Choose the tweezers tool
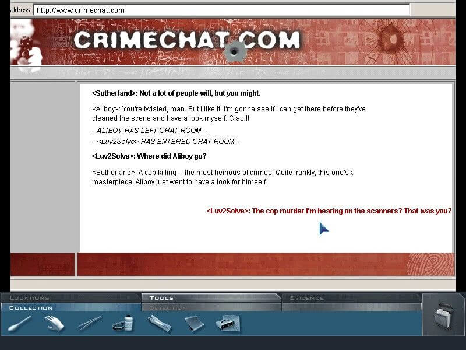Screen dimensions: 466x350 coord(89,324)
